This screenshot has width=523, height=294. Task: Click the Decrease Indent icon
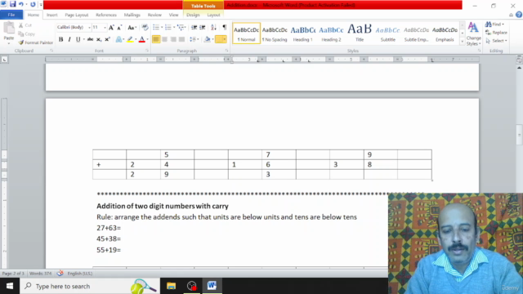[x=194, y=27]
